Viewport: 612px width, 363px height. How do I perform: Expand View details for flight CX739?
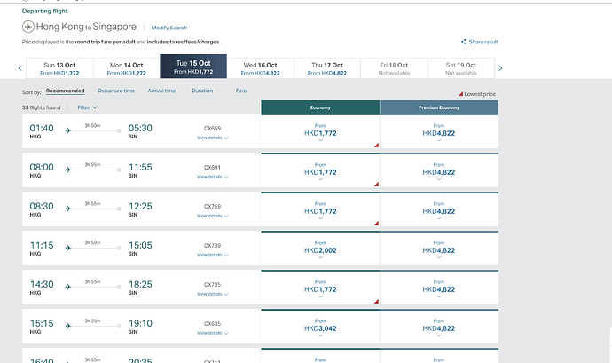[x=212, y=255]
